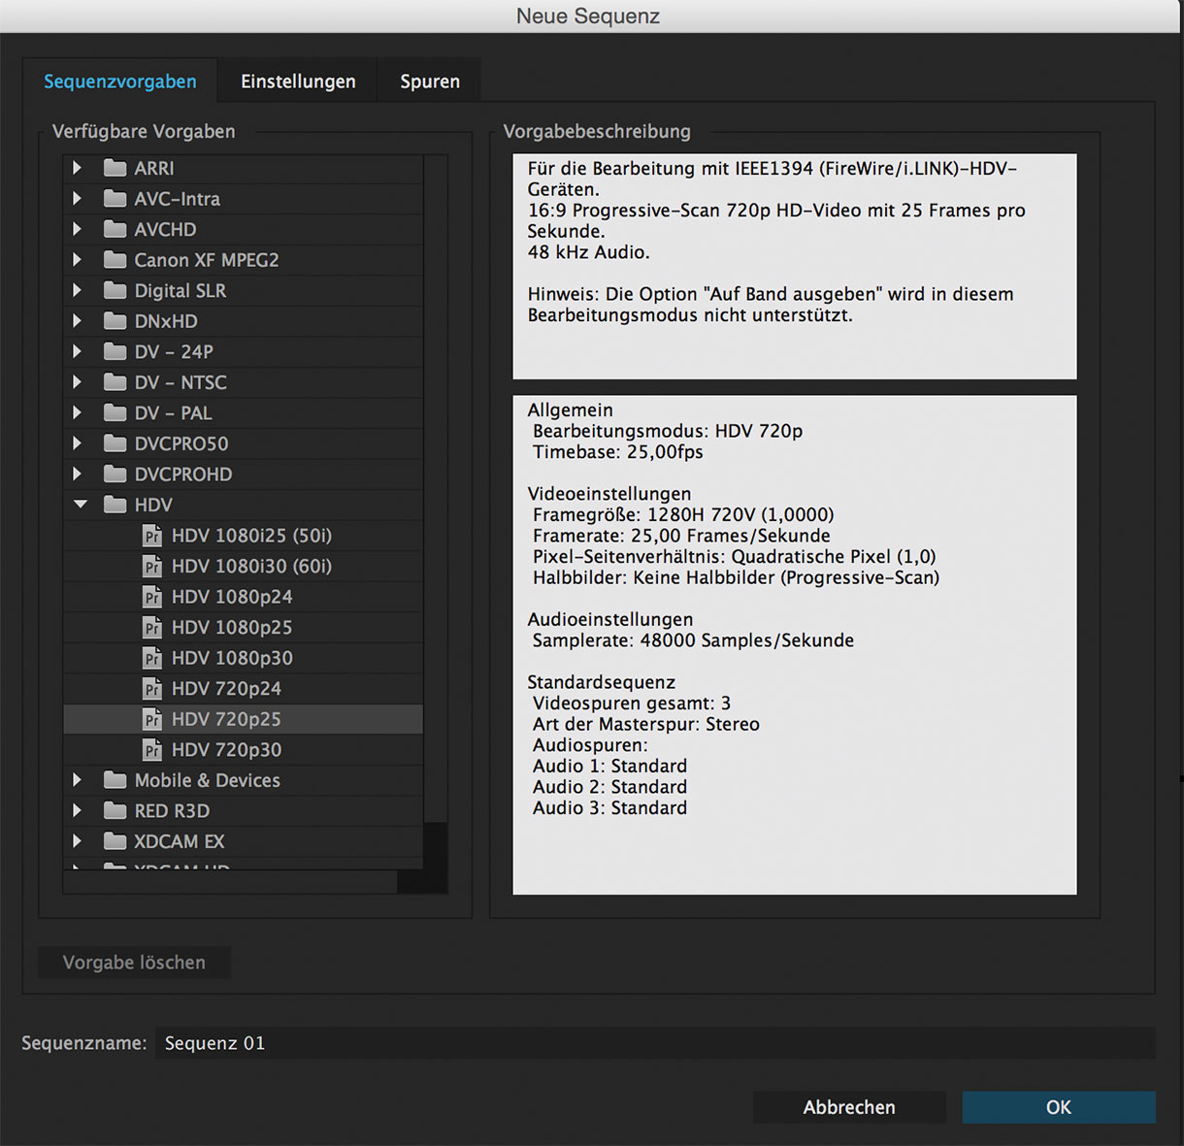
Task: Collapse the HDV preset folder
Action: tap(80, 505)
